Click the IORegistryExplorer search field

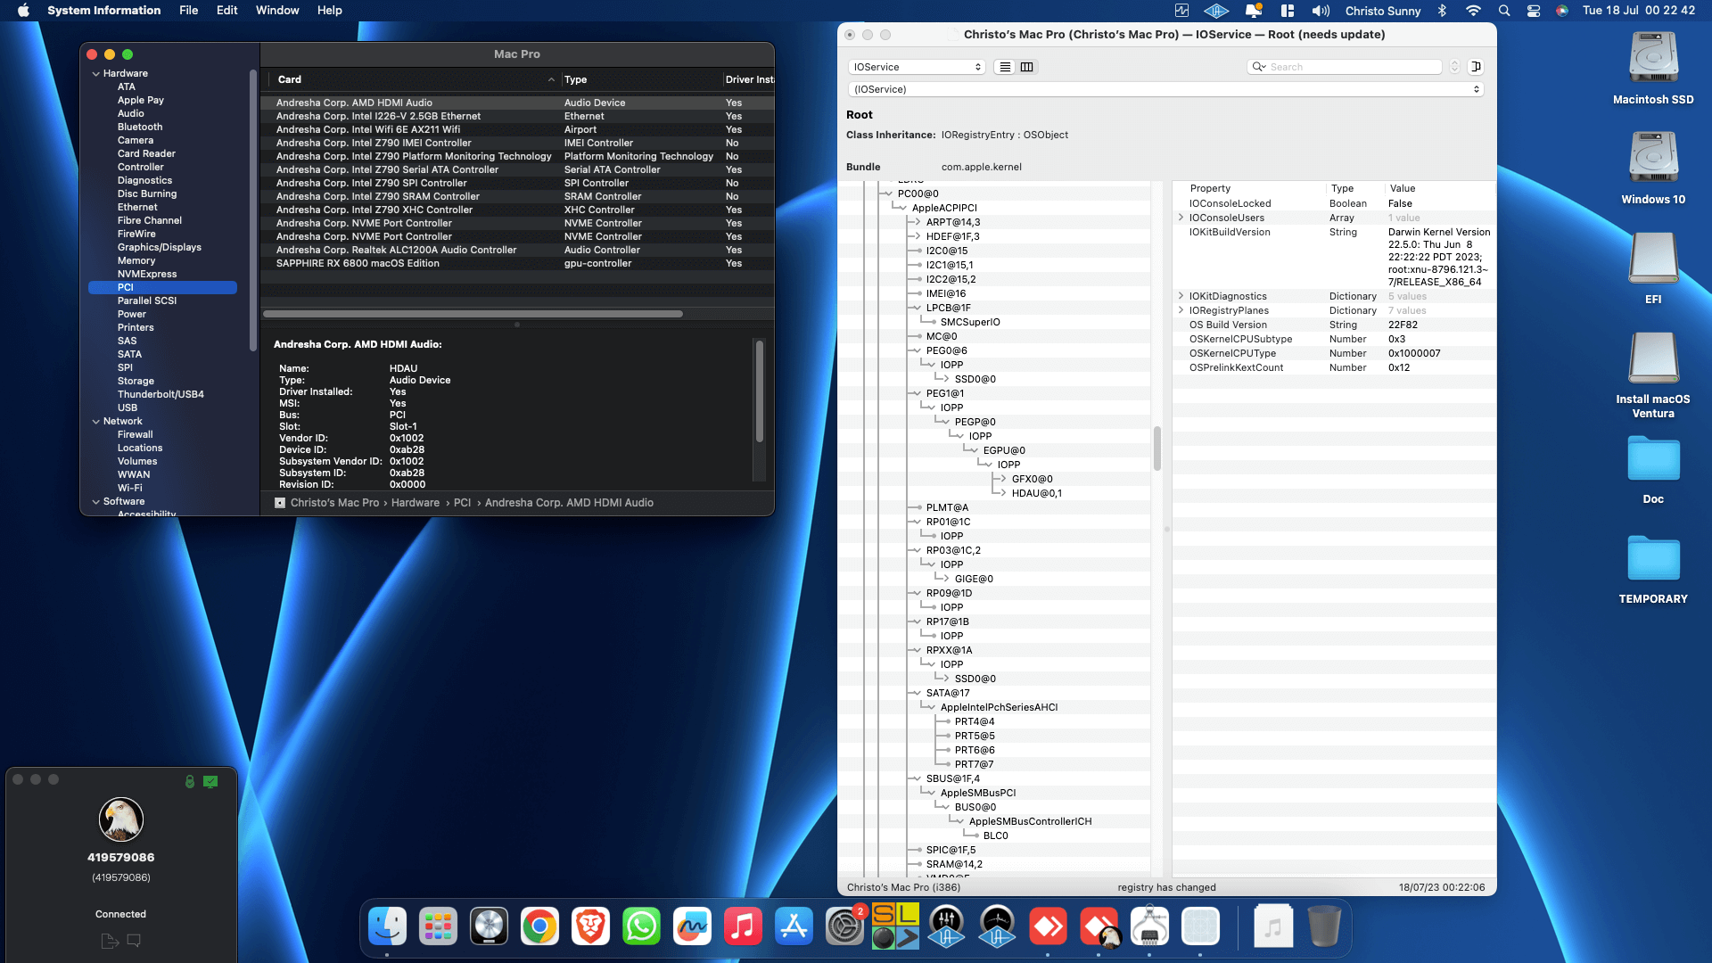1345,67
